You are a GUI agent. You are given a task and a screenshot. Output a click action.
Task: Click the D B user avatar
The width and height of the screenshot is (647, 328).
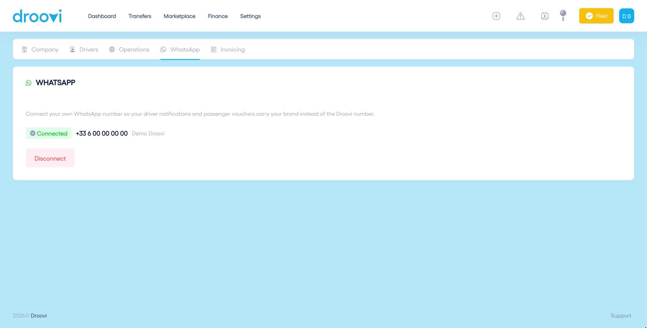[626, 16]
